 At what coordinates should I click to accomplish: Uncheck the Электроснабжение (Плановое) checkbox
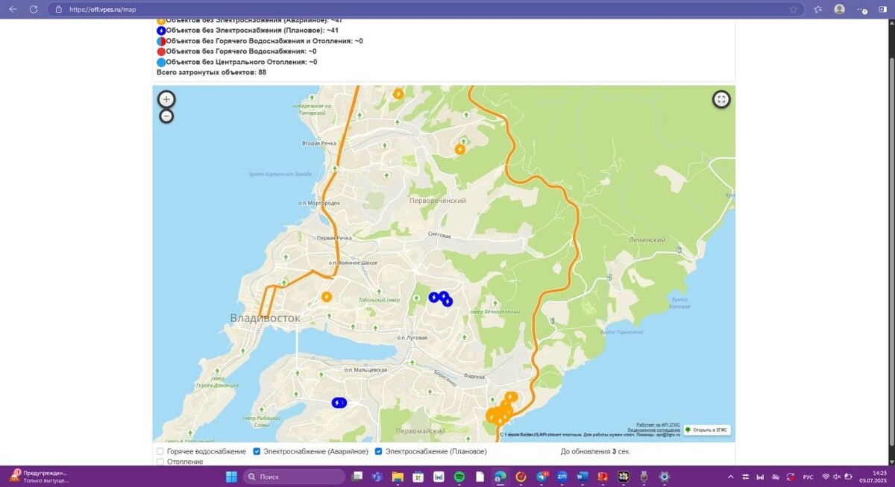point(378,452)
